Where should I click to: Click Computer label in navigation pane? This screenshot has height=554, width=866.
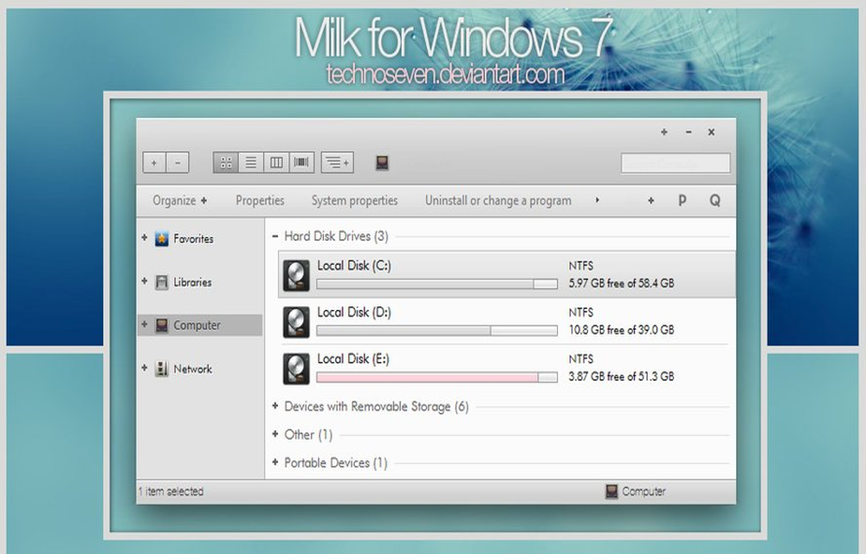(x=197, y=325)
